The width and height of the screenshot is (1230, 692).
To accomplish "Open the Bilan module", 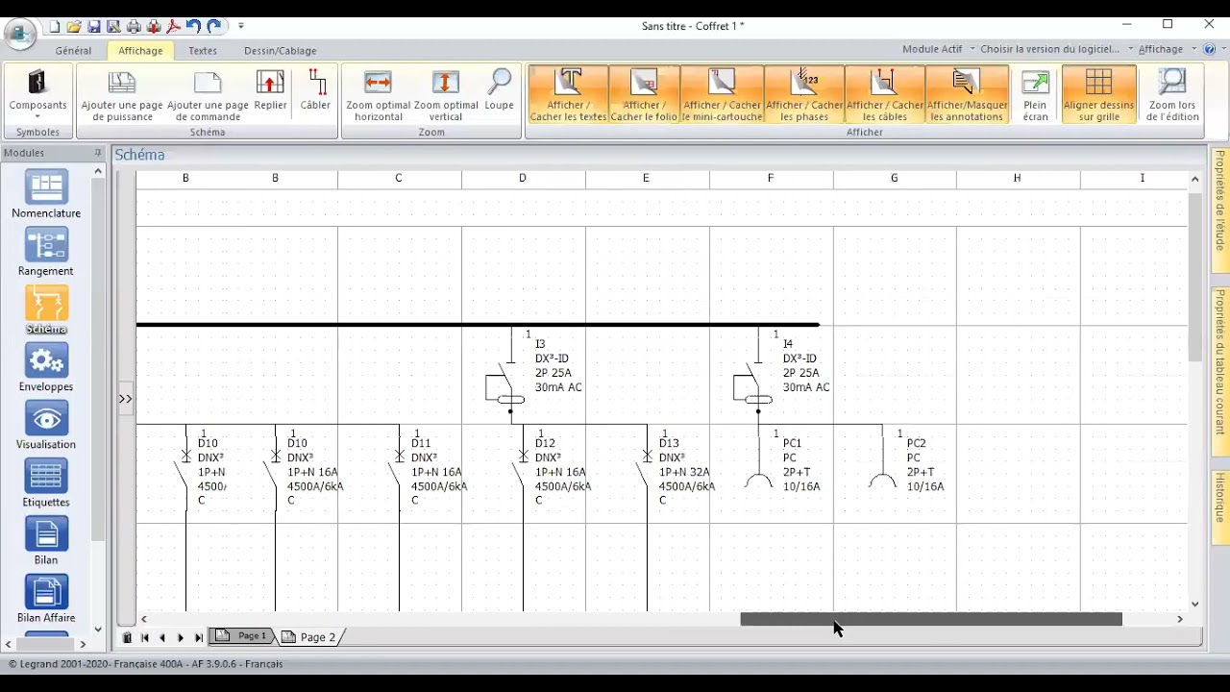I will [46, 540].
